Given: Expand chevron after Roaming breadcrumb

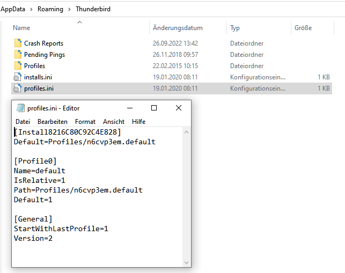Looking at the screenshot, I should click(69, 9).
